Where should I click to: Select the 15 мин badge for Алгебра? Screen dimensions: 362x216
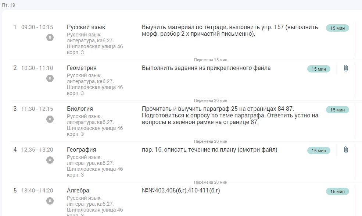(x=337, y=191)
